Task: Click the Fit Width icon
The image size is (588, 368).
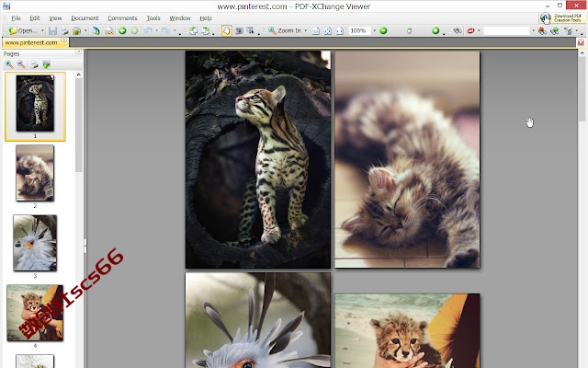Action: (x=340, y=30)
